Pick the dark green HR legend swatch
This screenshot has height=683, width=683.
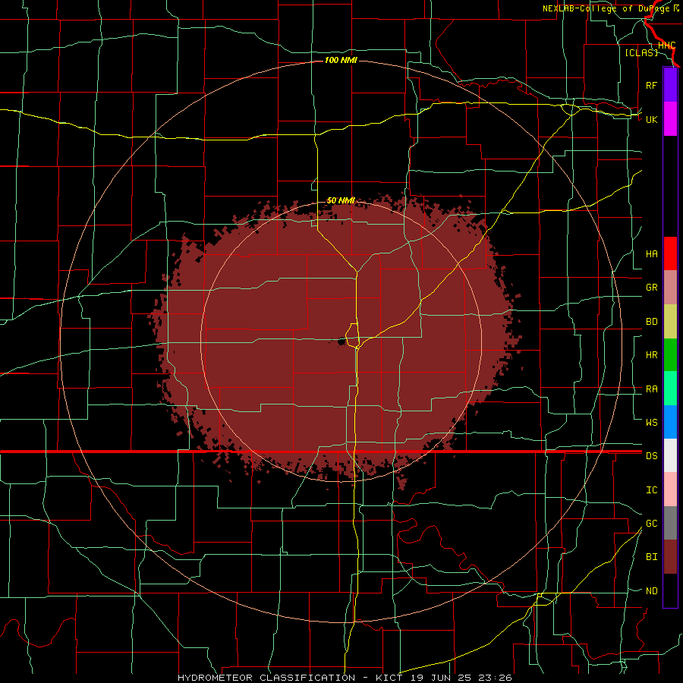click(x=670, y=355)
